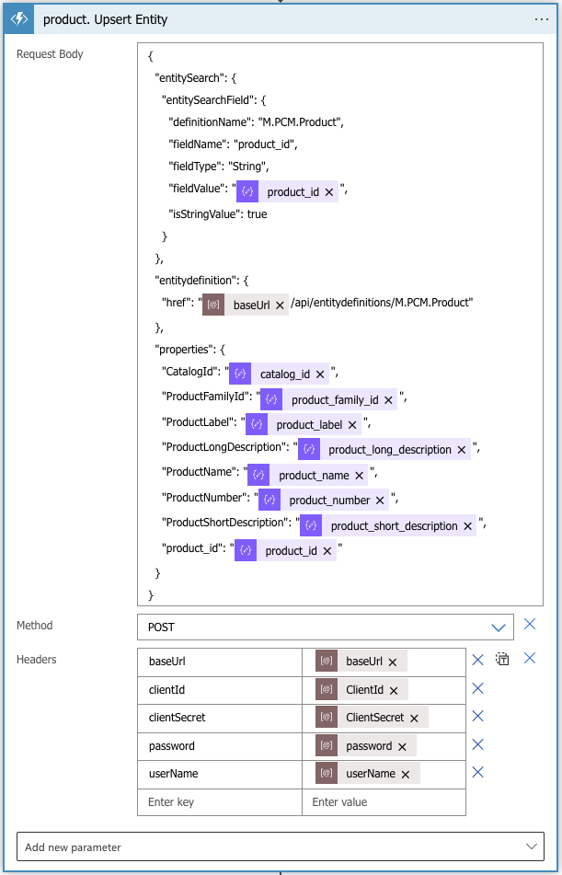Delete the password header row
Viewport: 562px width, 875px height.
click(x=477, y=744)
